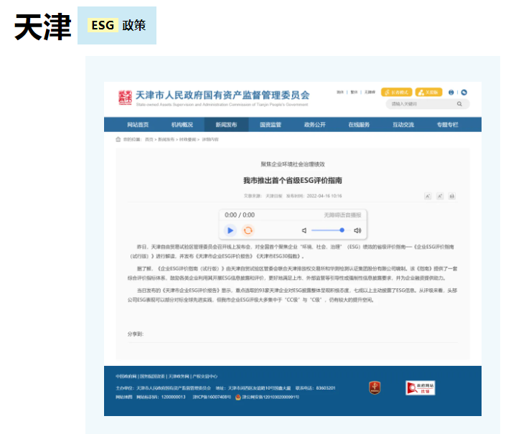Click the police badge icon in footer
The image size is (516, 434).
click(x=238, y=397)
